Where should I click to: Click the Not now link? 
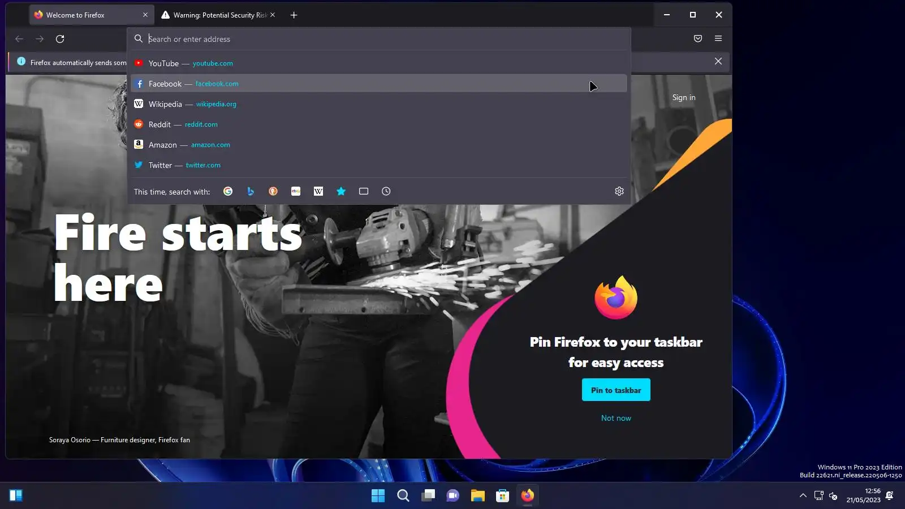[616, 418]
